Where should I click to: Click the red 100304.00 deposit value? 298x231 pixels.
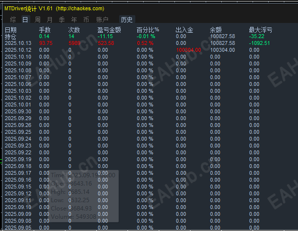click(189, 50)
